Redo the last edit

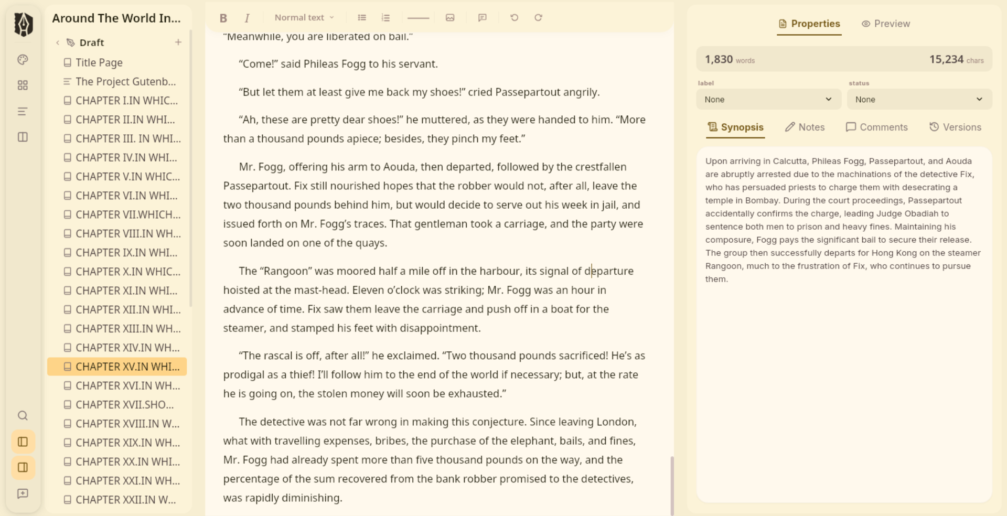tap(538, 17)
